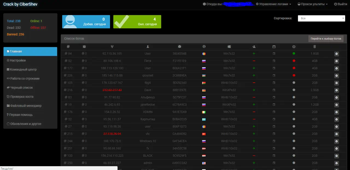Click the Crack by CiberShev header link
350x170 pixels.
20,4
